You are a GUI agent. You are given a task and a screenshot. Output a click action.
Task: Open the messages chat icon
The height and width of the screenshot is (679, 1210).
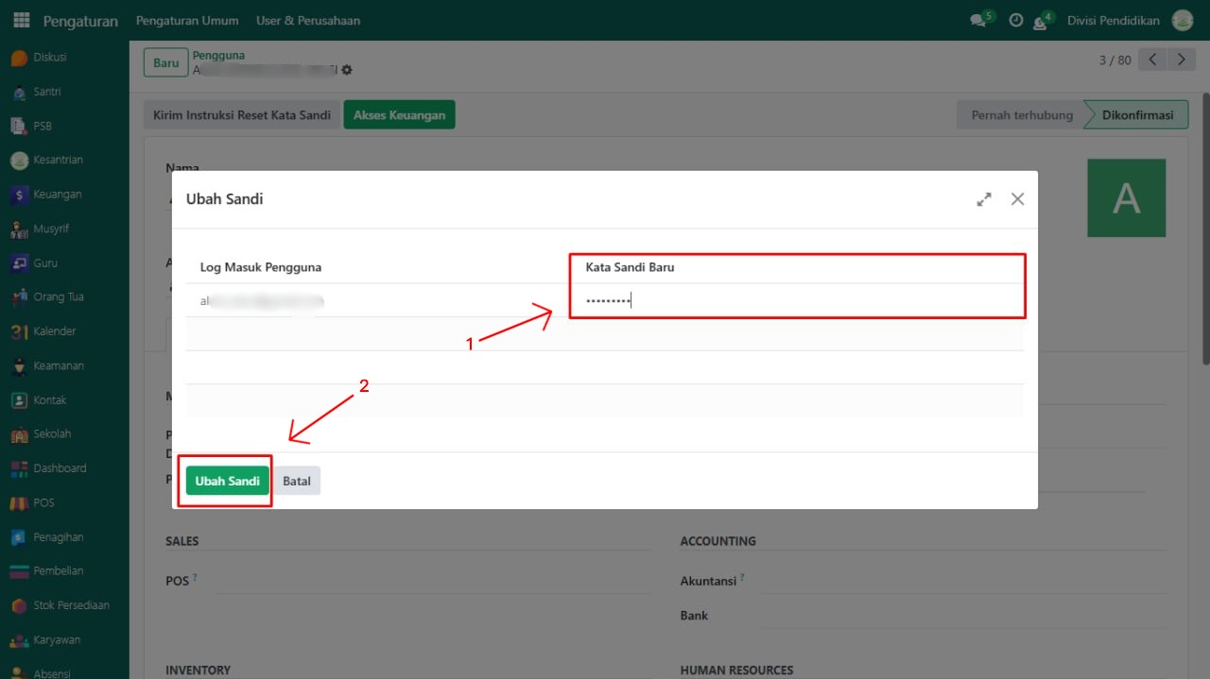pyautogui.click(x=978, y=21)
